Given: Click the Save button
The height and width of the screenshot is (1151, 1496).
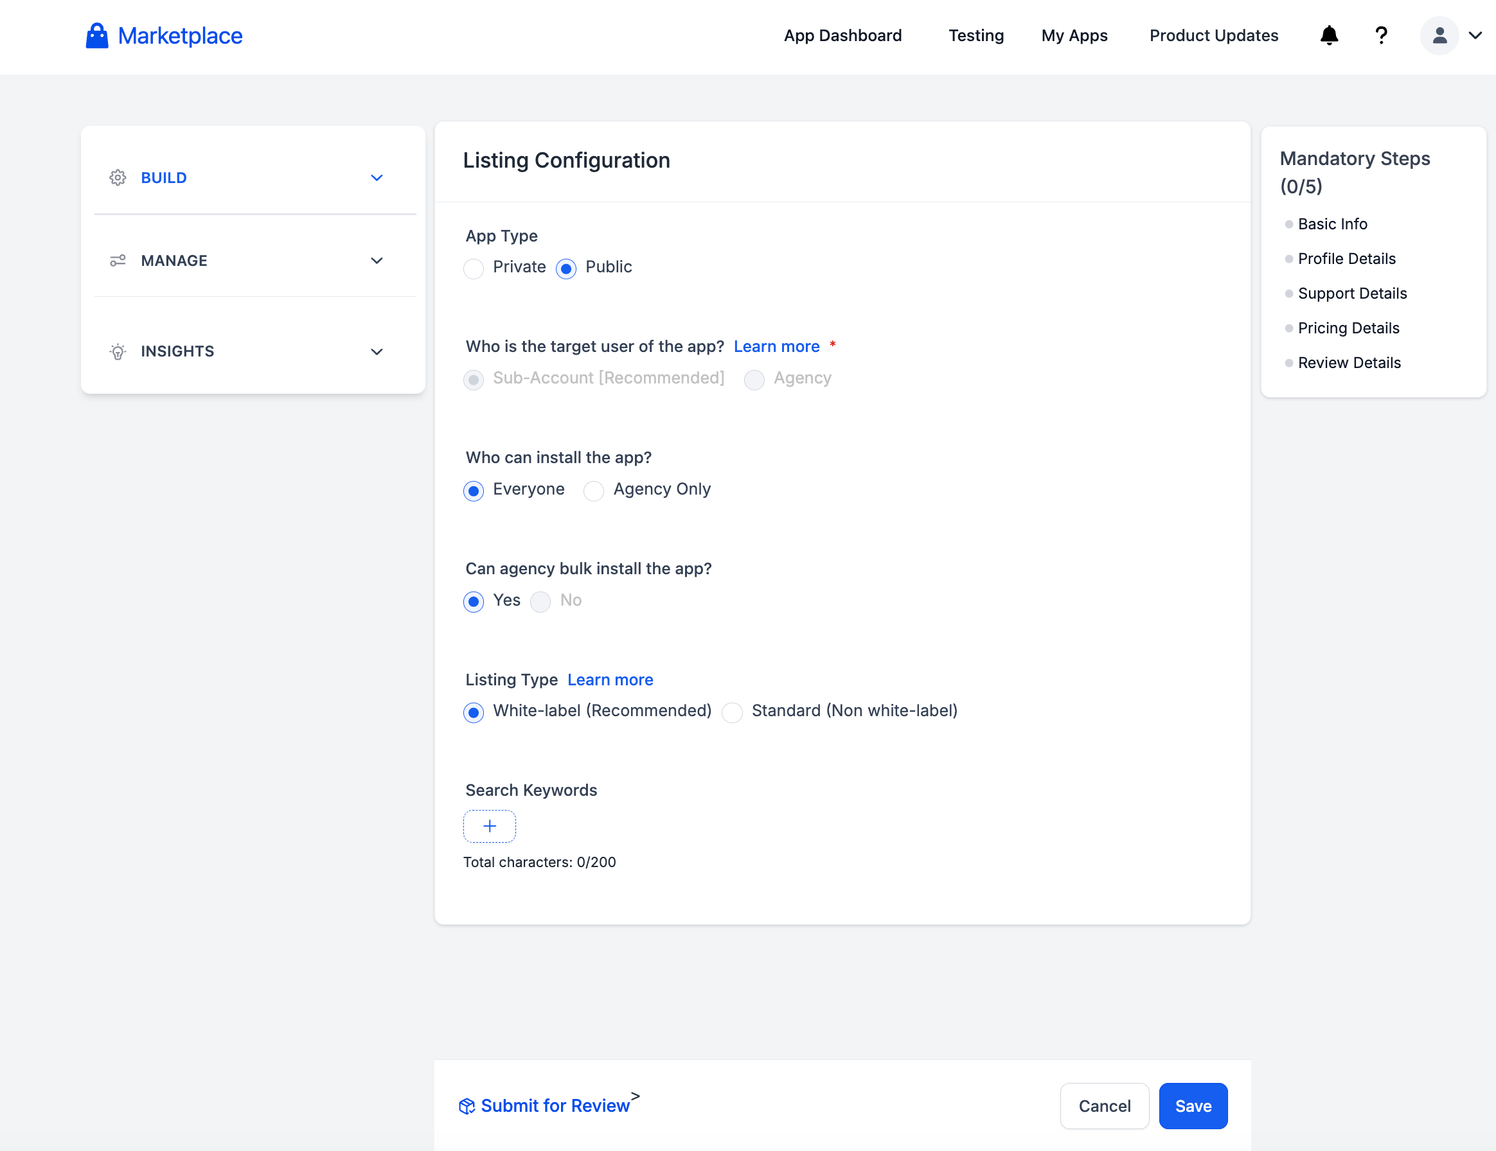Looking at the screenshot, I should coord(1192,1105).
